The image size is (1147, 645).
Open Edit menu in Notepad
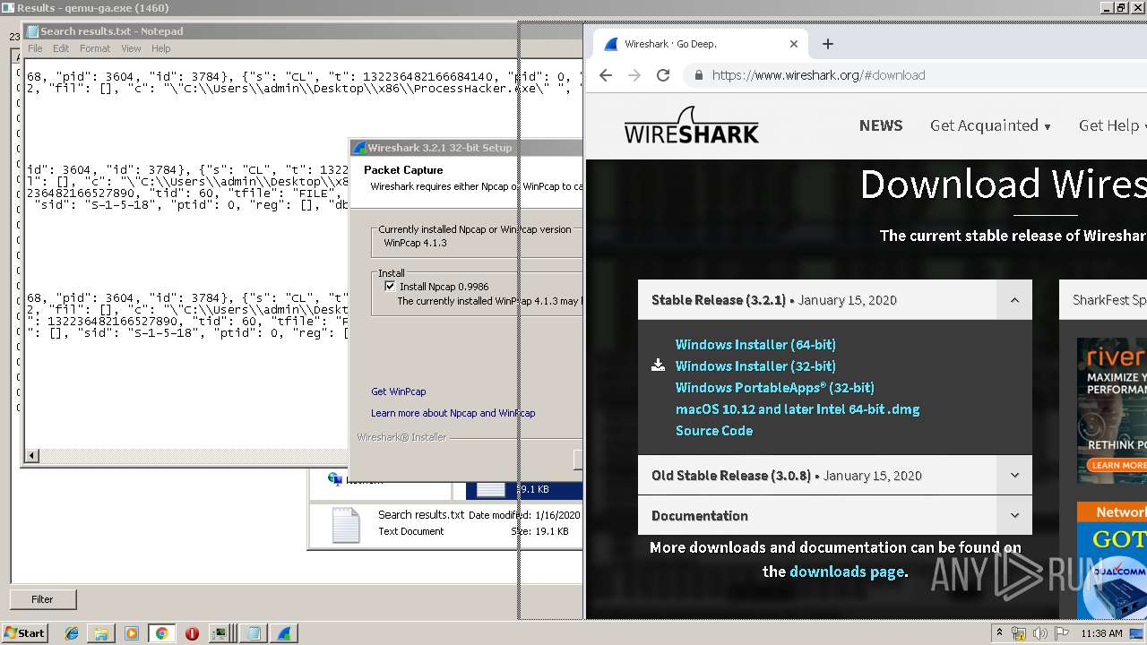(x=61, y=48)
